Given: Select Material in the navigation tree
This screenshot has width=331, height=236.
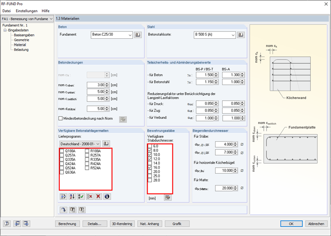Looking at the screenshot, I should (x=20, y=45).
